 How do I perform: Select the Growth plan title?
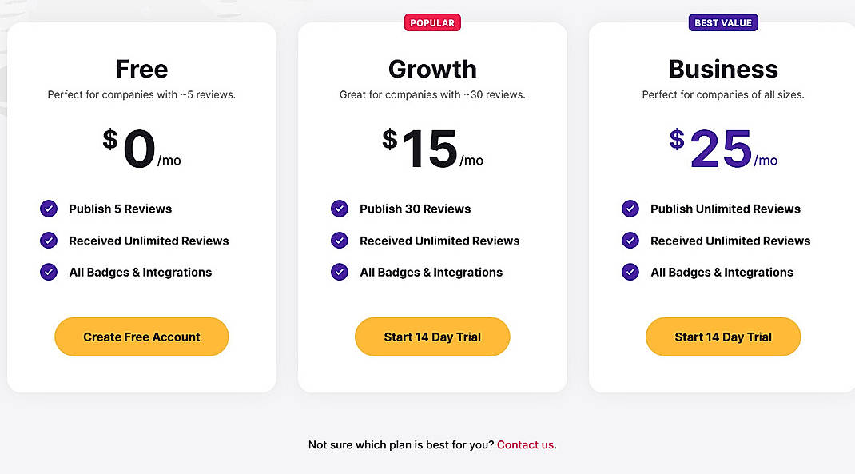click(432, 69)
